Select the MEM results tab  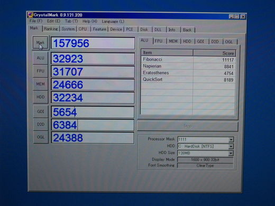point(173,41)
